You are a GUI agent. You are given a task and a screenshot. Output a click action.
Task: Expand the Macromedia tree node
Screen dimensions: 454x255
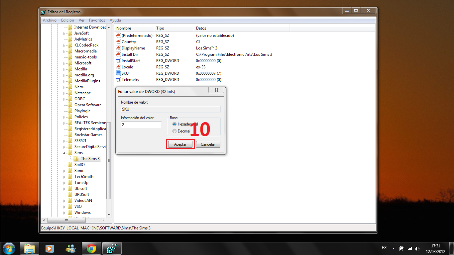pyautogui.click(x=64, y=51)
